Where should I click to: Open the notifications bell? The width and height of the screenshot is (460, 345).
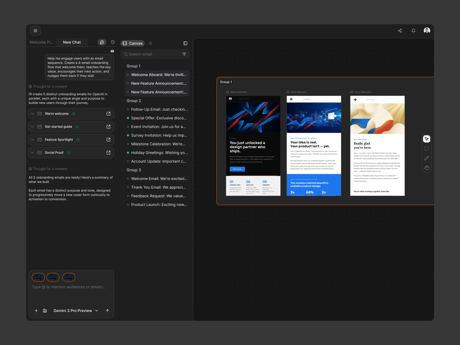pos(413,31)
